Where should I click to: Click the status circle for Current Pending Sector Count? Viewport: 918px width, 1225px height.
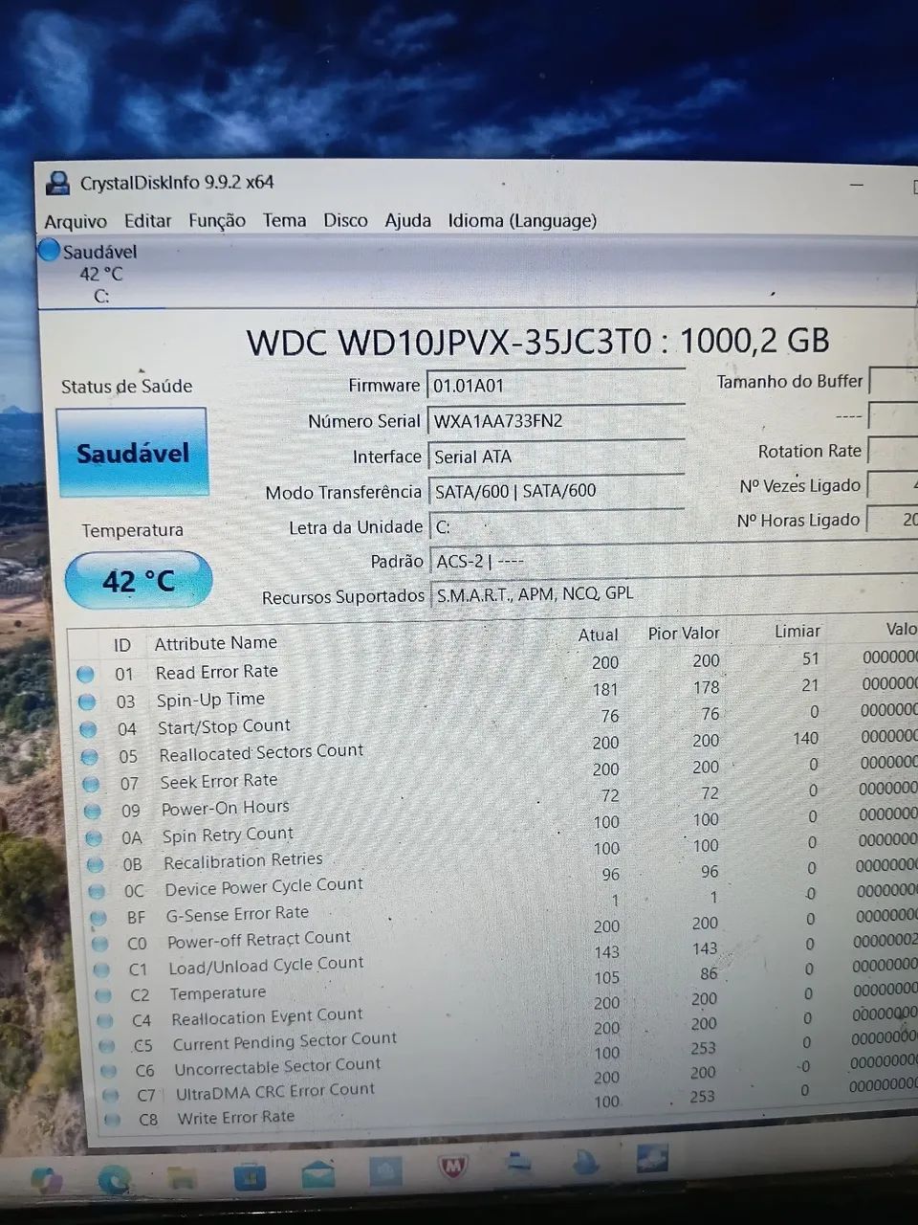pyautogui.click(x=108, y=1046)
